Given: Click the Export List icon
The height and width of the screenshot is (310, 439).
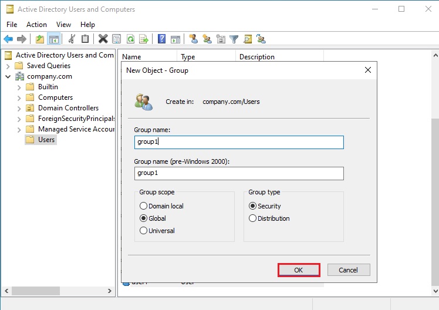Looking at the screenshot, I should click(144, 39).
